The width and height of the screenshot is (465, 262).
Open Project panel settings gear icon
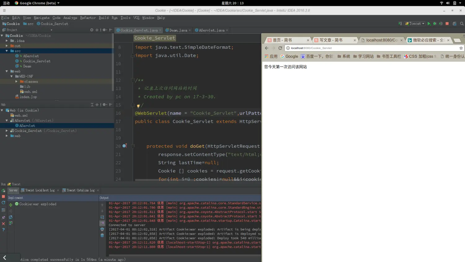point(104,30)
